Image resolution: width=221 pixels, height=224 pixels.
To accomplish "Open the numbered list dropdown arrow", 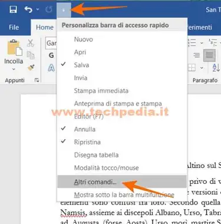I will (202, 42).
